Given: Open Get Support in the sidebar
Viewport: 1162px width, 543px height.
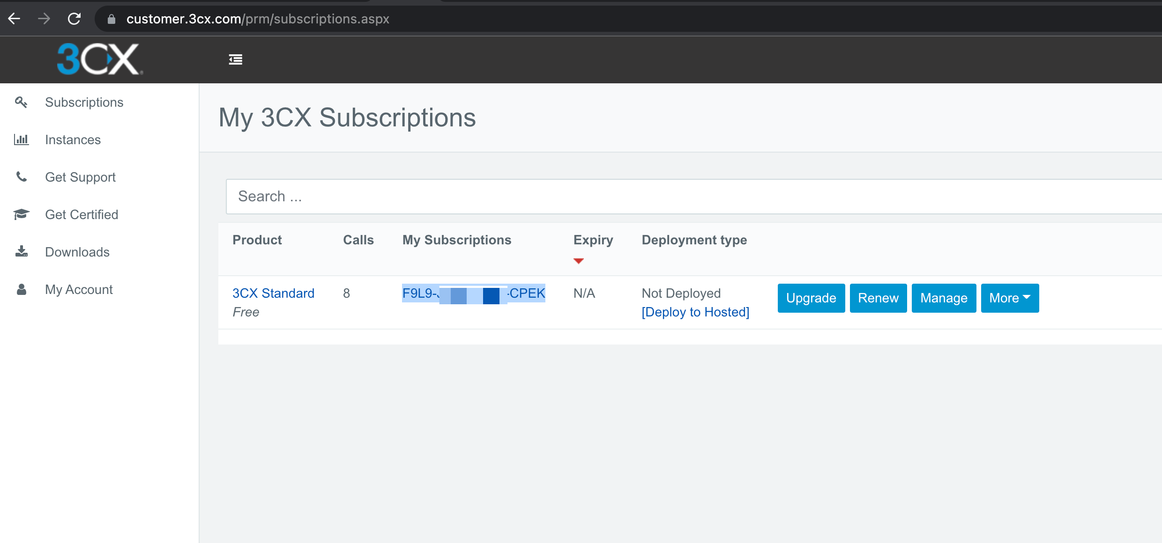Looking at the screenshot, I should coord(80,177).
